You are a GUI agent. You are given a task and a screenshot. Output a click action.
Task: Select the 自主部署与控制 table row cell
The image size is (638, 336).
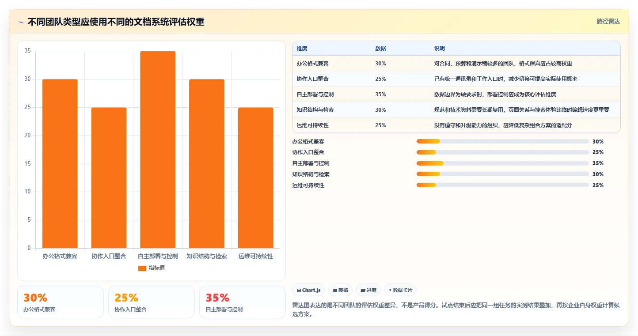pos(315,94)
